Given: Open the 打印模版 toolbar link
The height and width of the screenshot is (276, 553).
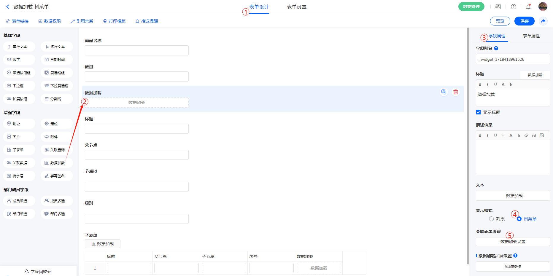Looking at the screenshot, I should point(114,21).
